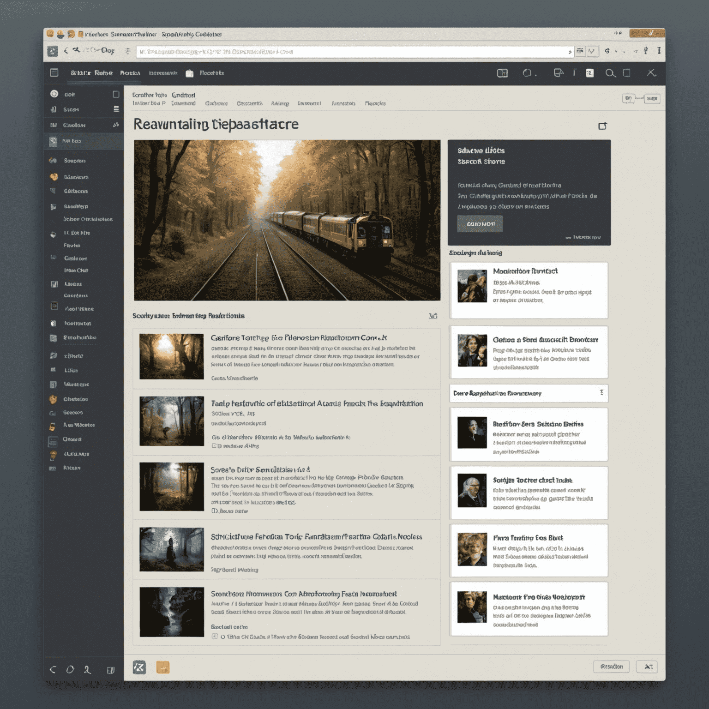The width and height of the screenshot is (709, 709).
Task: Click the small outlined button ending the content footer
Action: (x=647, y=667)
